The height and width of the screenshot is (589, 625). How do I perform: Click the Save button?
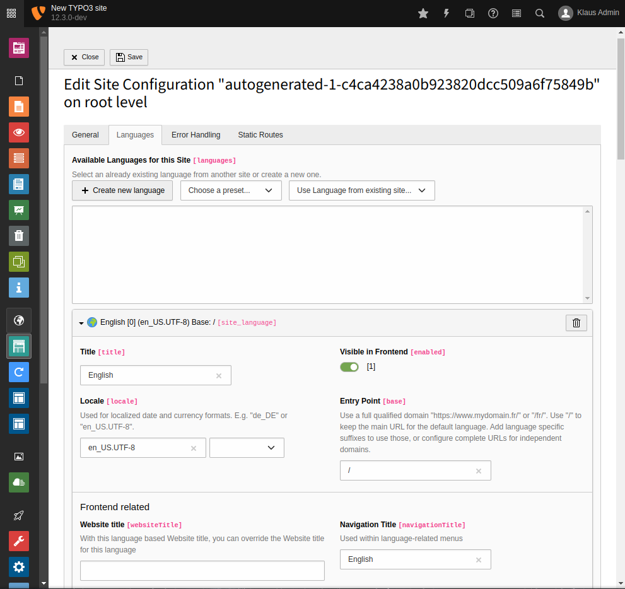129,57
